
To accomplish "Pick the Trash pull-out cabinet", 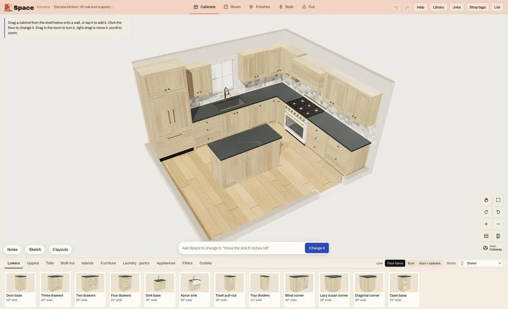I will coord(229,289).
